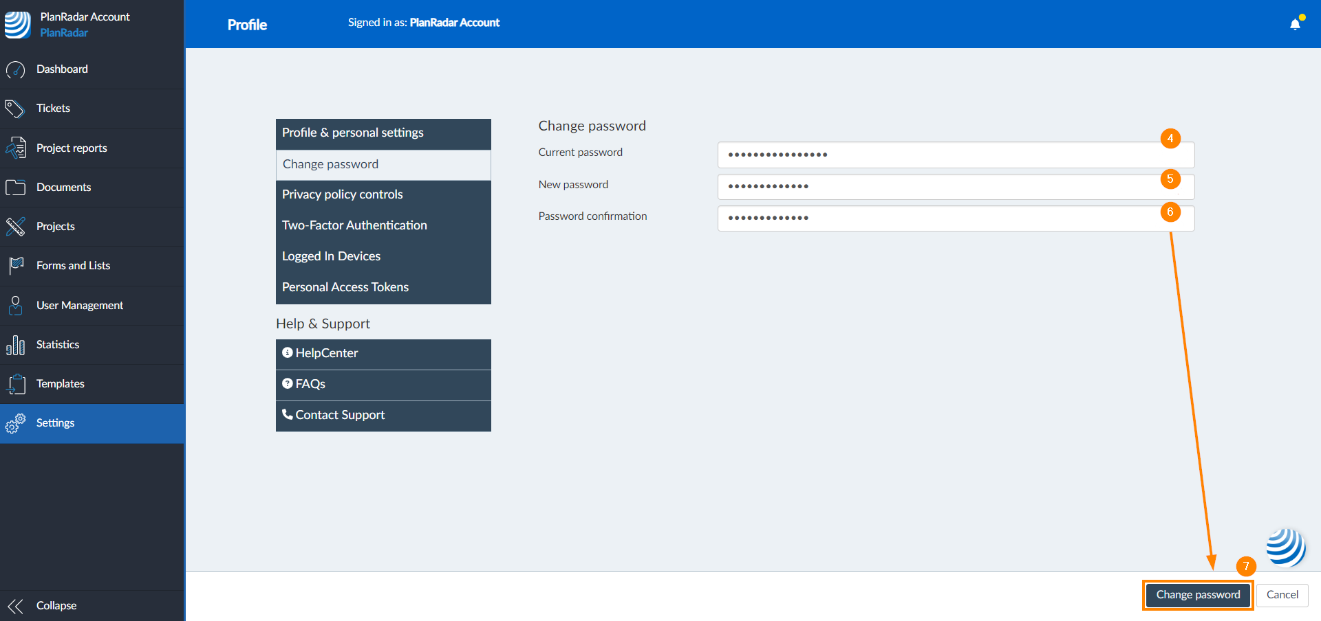Click the Tickets tag icon
Viewport: 1321px width, 621px height.
15,109
